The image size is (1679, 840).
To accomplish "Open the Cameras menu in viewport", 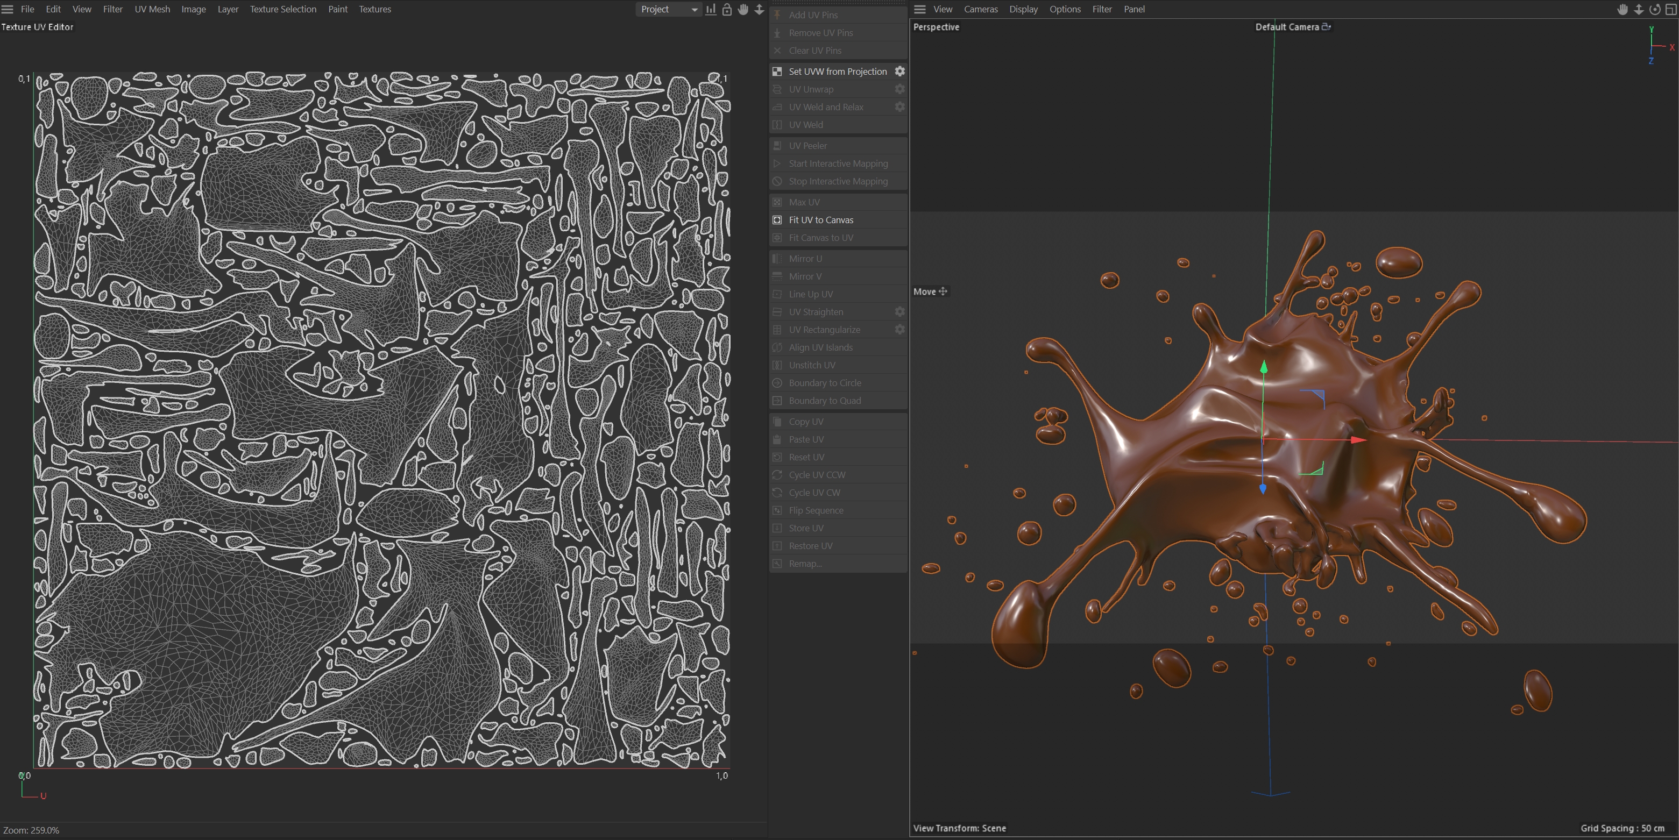I will pos(980,9).
